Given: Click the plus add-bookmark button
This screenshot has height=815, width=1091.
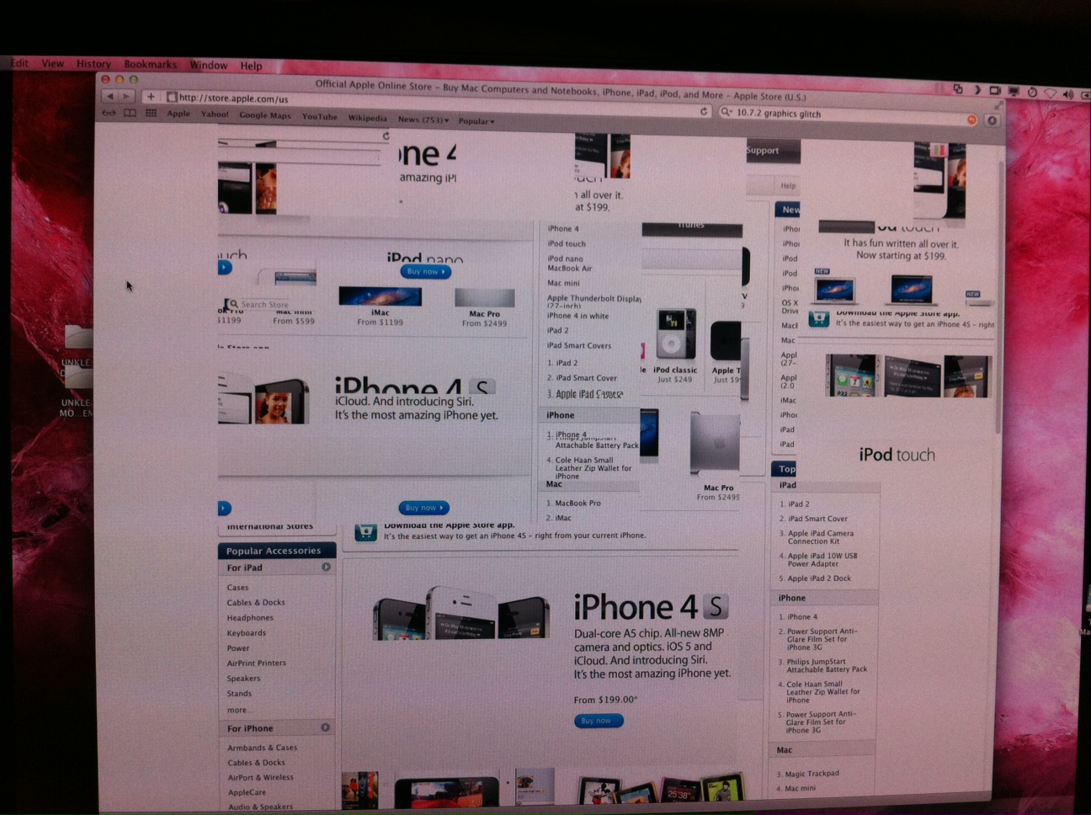Looking at the screenshot, I should point(151,97).
